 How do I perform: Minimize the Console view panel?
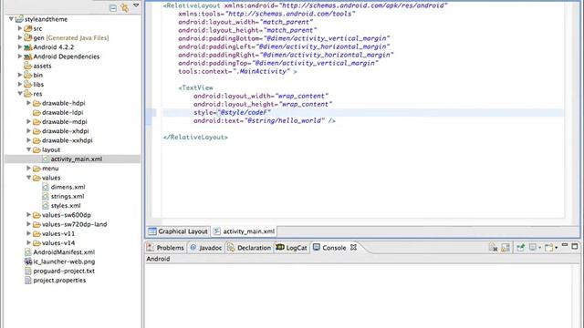click(x=565, y=245)
